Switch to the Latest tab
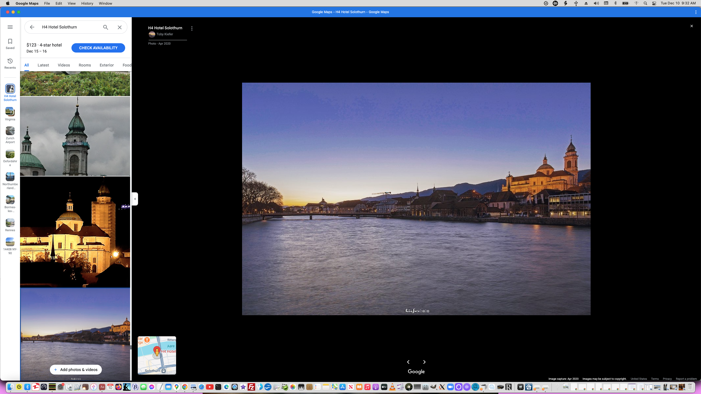 (43, 65)
